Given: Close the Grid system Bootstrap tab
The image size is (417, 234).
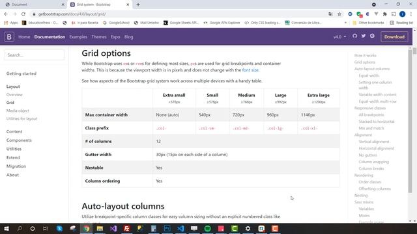Looking at the screenshot, I should tap(128, 5).
